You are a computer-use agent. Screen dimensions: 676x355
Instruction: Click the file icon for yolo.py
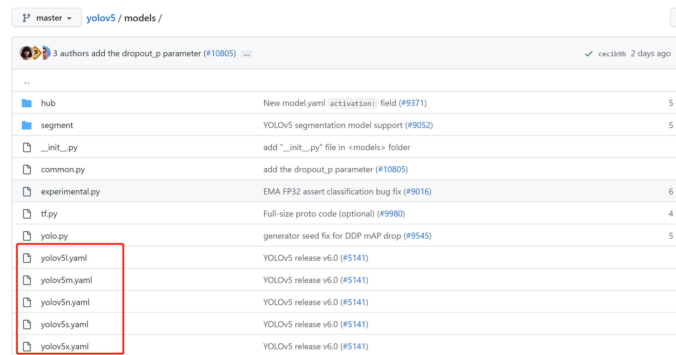27,236
